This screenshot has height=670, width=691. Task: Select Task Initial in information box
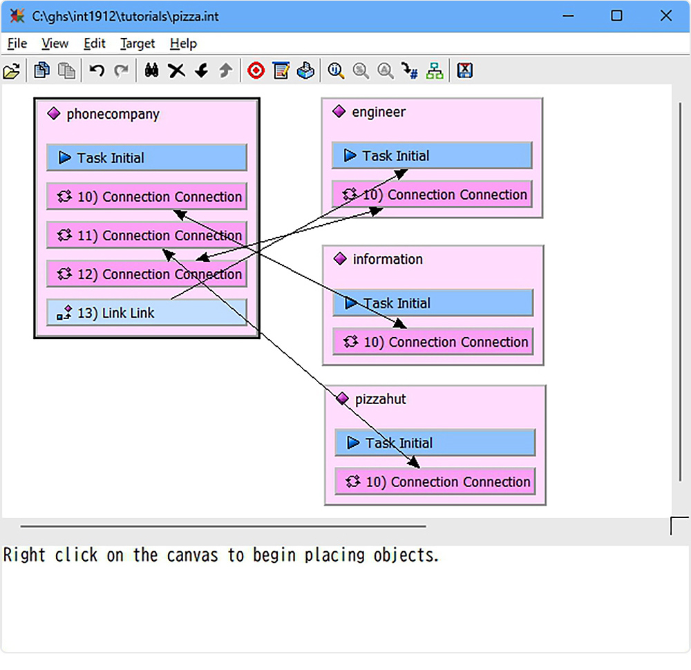[x=433, y=303]
